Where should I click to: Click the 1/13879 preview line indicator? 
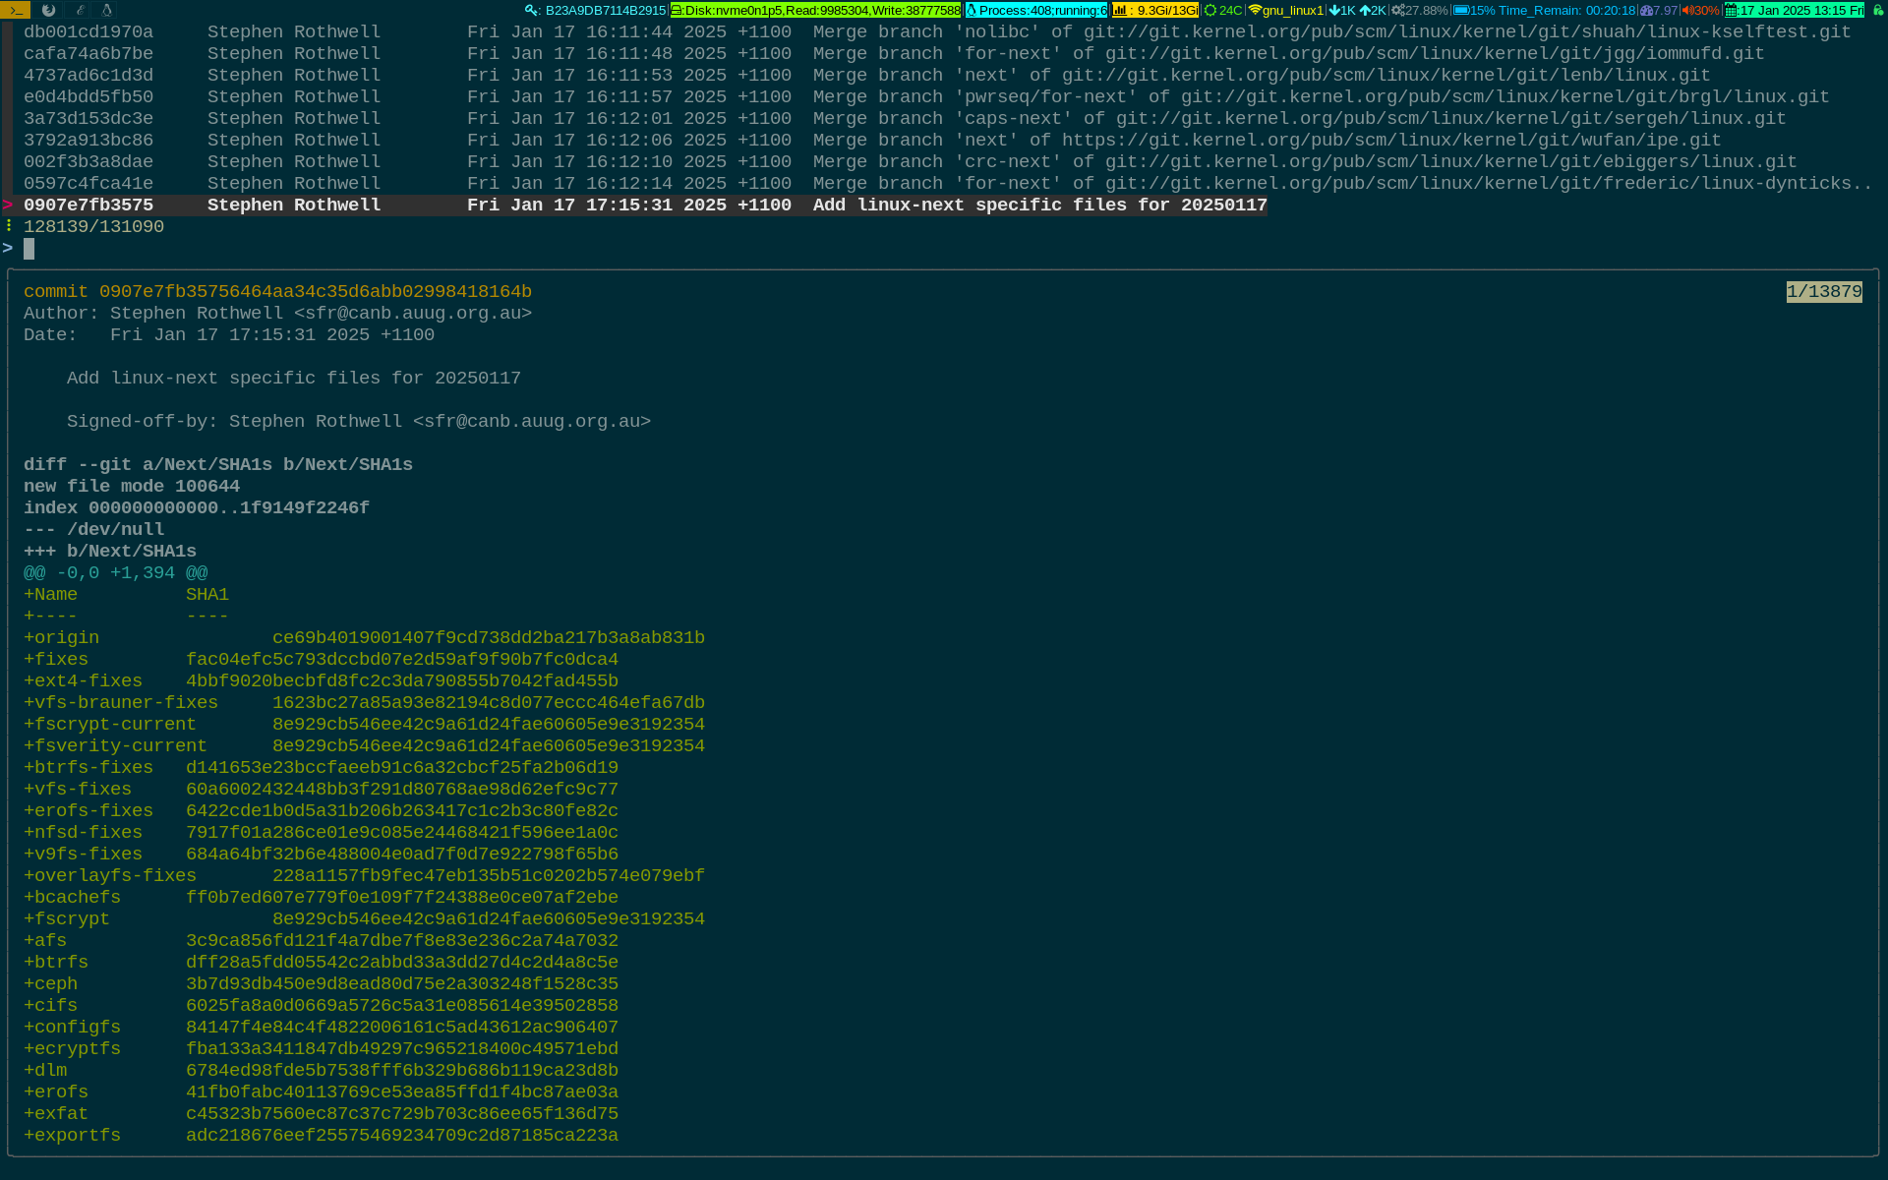pos(1824,291)
